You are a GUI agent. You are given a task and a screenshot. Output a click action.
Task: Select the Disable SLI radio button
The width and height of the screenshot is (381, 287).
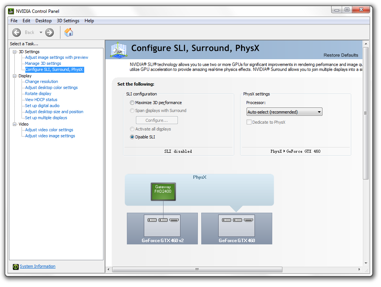click(x=132, y=137)
